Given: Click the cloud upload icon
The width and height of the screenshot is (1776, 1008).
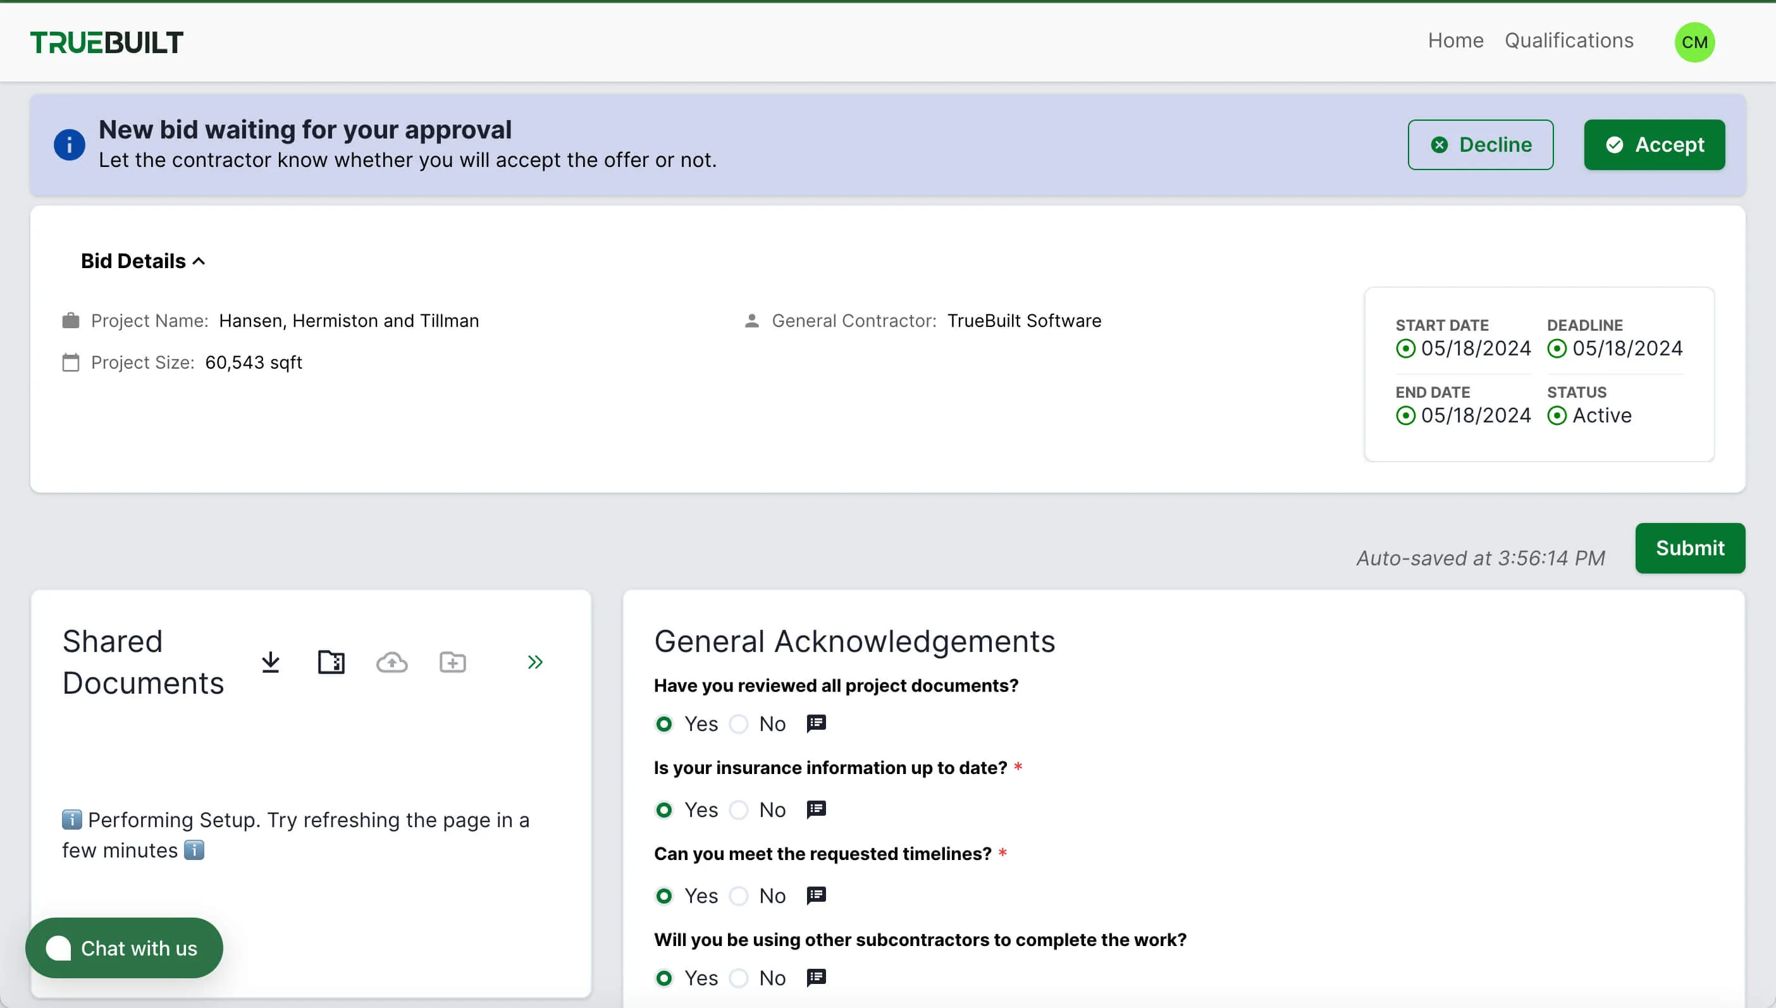Looking at the screenshot, I should [392, 663].
